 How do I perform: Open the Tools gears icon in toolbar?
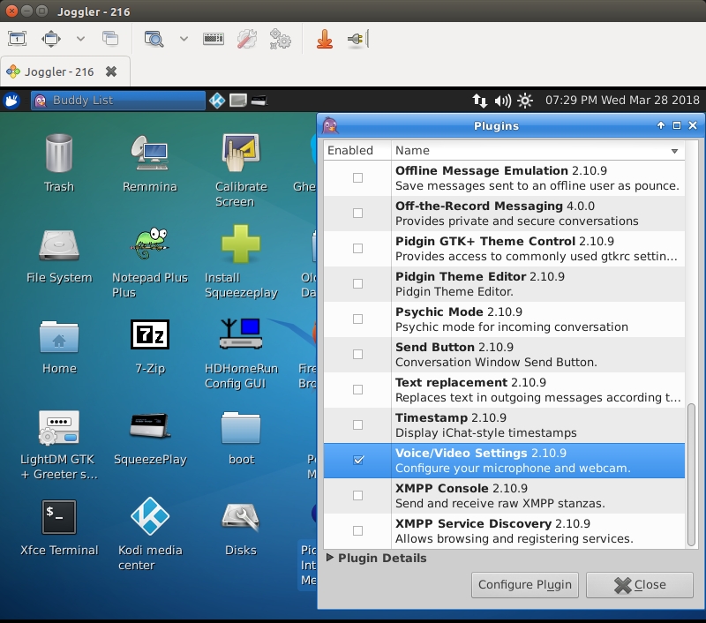coord(280,39)
